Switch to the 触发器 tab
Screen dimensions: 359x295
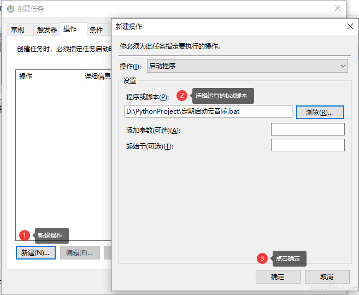click(47, 29)
